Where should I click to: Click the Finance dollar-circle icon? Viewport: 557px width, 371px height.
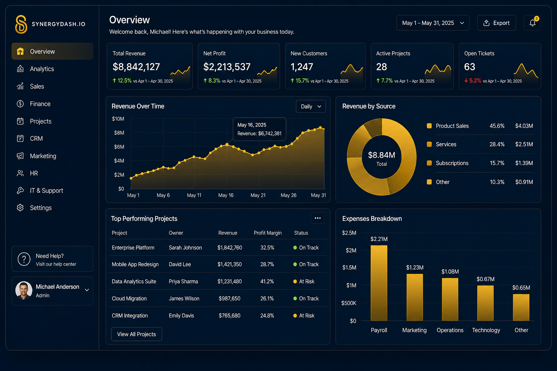point(20,104)
